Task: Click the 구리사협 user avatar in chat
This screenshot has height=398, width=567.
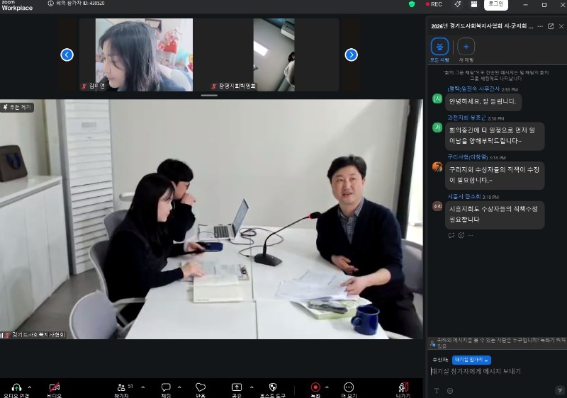Action: tap(437, 167)
